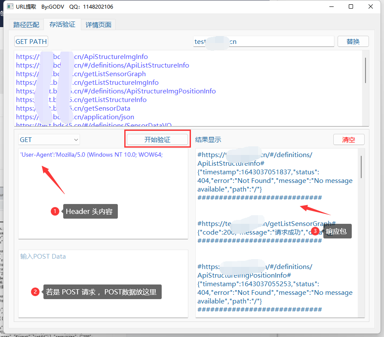Image resolution: width=384 pixels, height=337 pixels.
Task: Select the /application/json URL line
Action: [75, 117]
